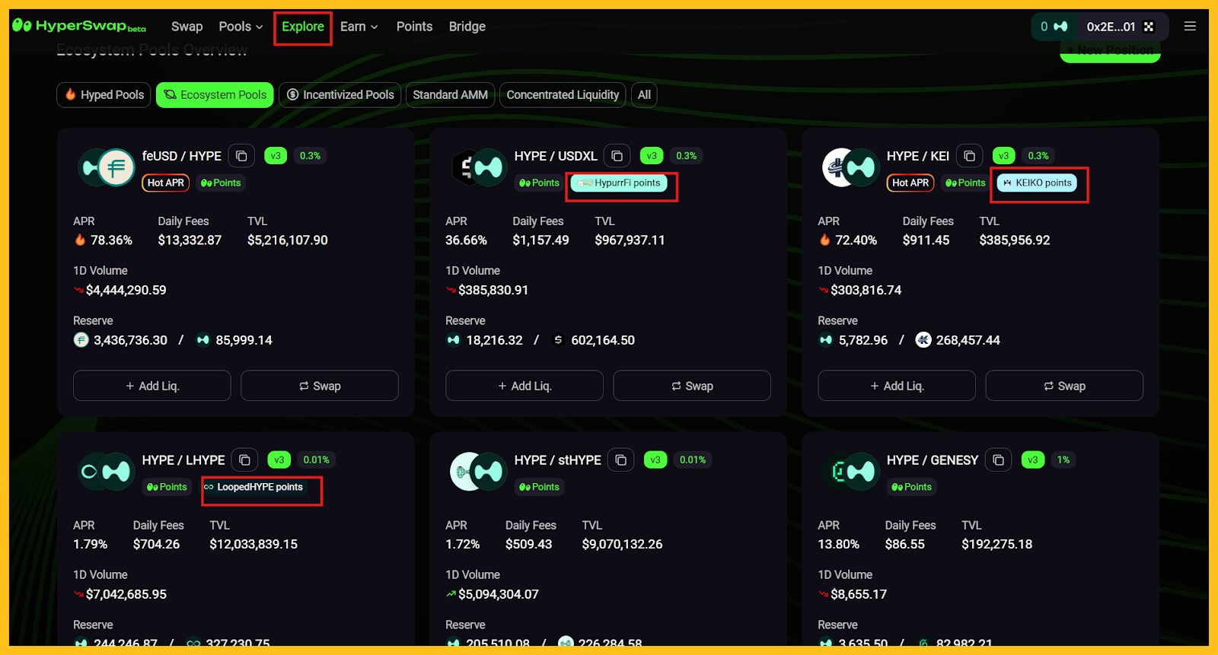1218x655 pixels.
Task: Add liquidity to feUSD / HYPE pool
Action: coord(152,386)
